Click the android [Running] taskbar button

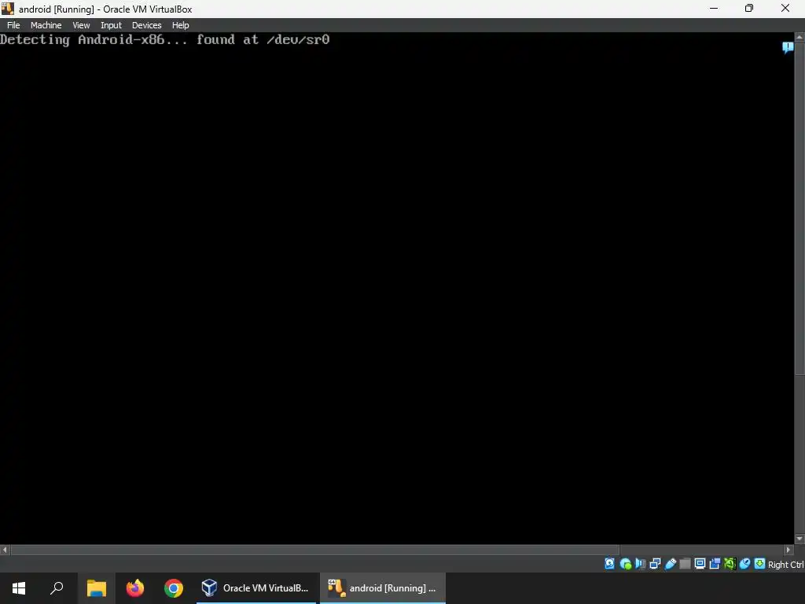click(383, 588)
